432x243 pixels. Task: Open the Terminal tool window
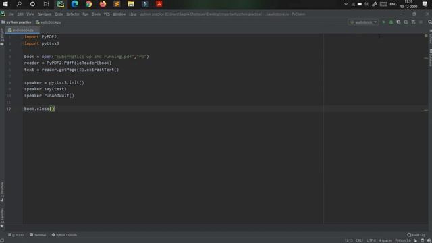[x=38, y=235]
